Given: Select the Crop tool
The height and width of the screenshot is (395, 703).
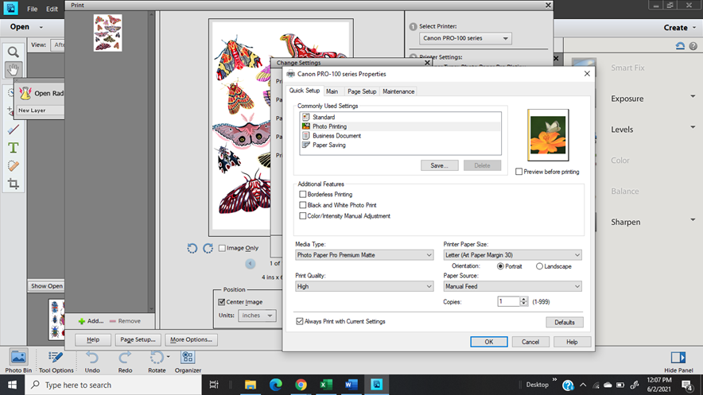Looking at the screenshot, I should 13,184.
